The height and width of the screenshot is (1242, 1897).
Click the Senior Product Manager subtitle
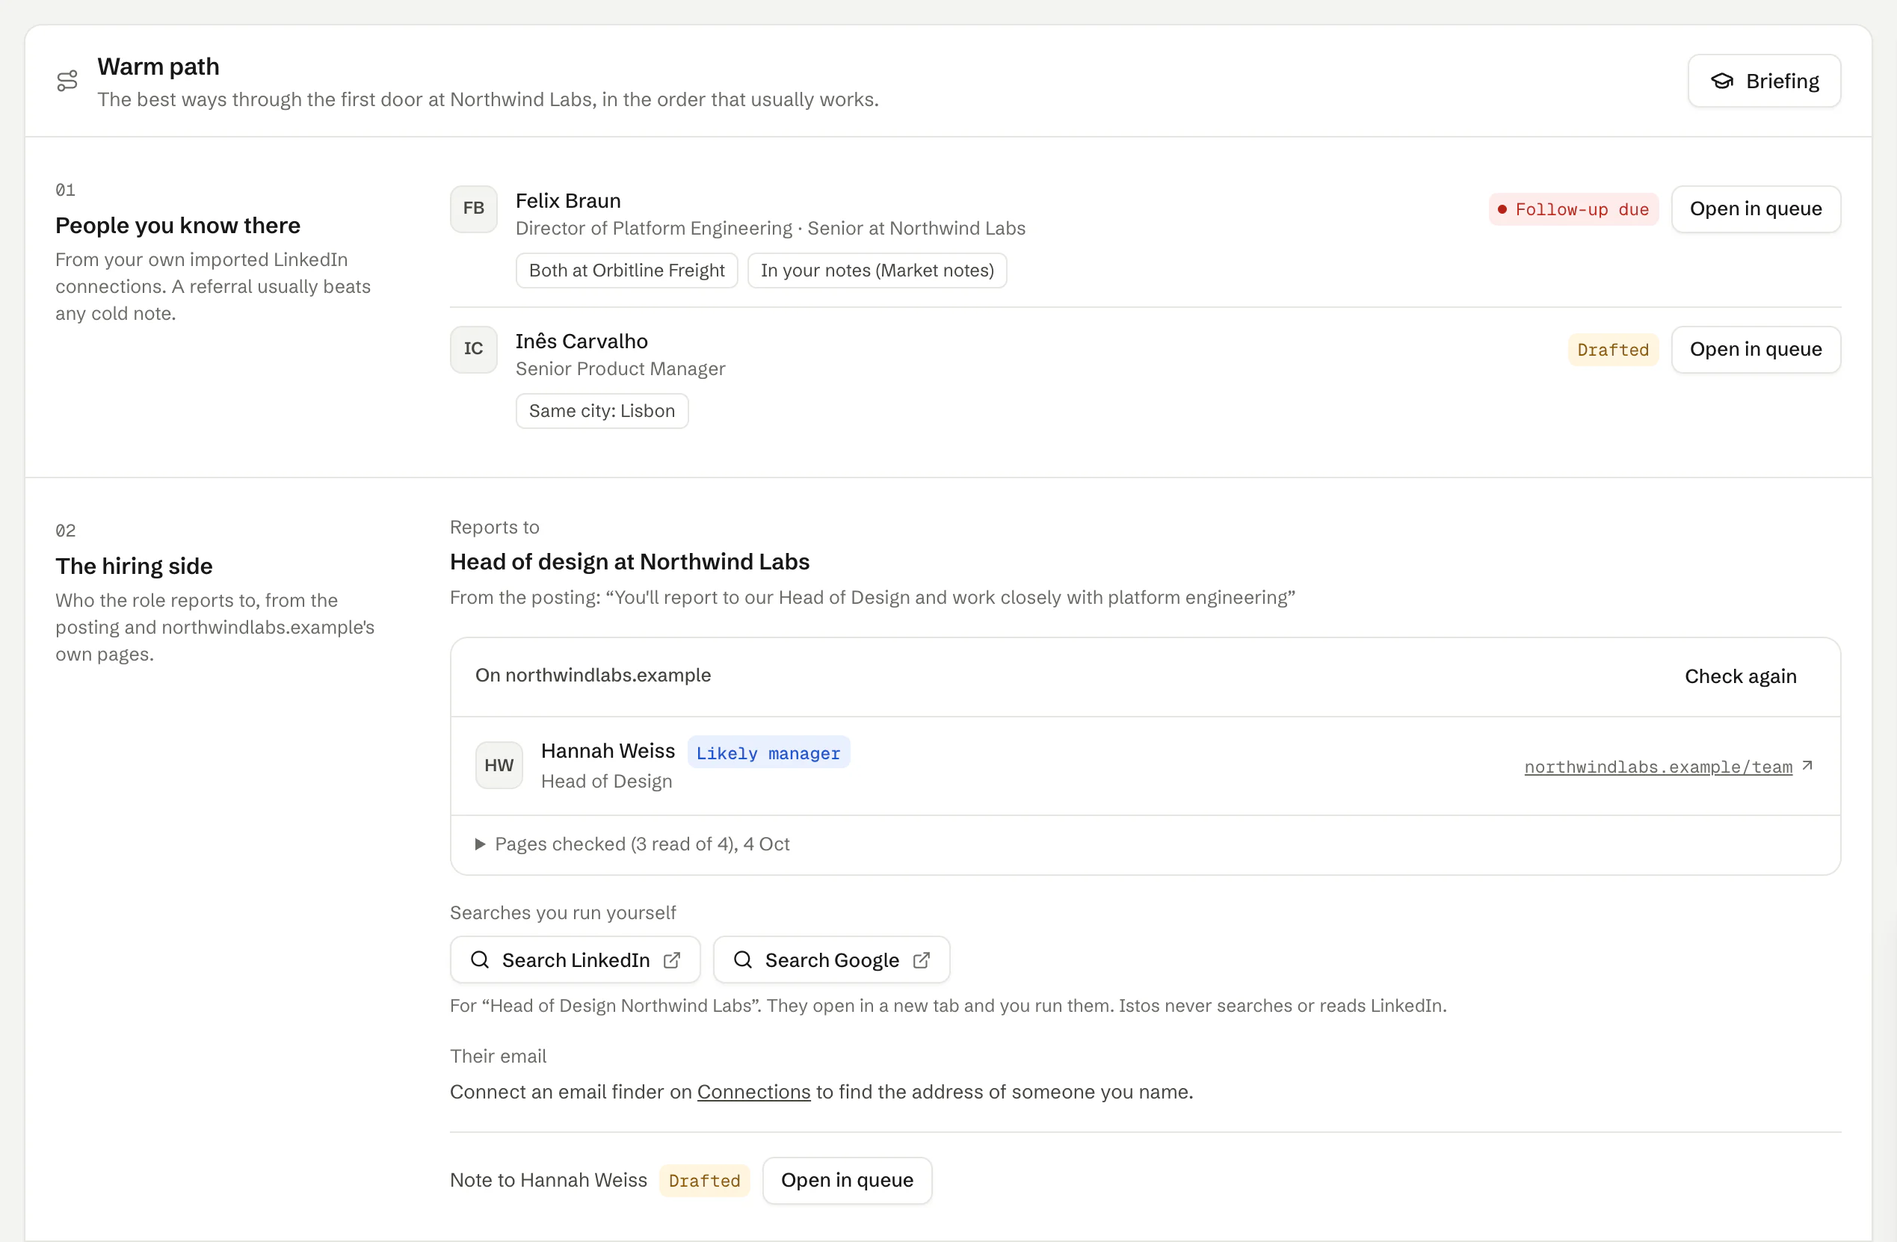click(620, 368)
